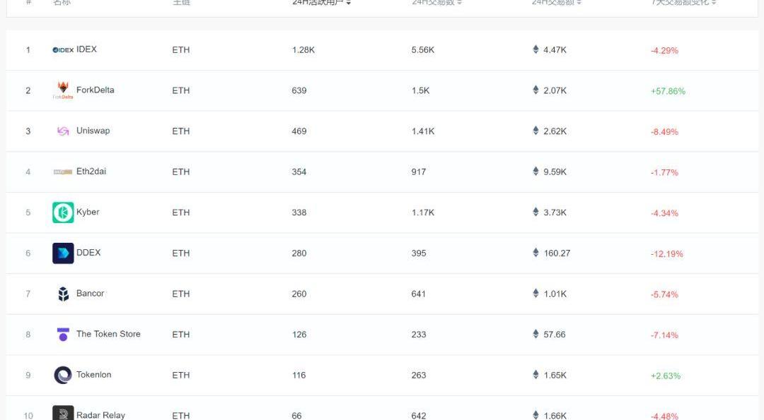
Task: Open The Token Store purple logo
Action: click(x=63, y=335)
